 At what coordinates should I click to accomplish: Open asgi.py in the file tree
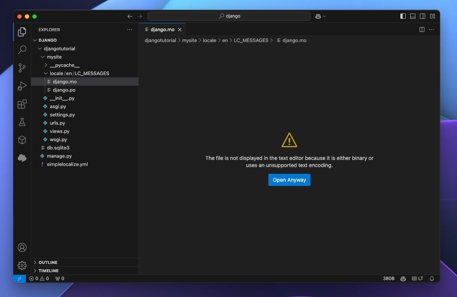(x=85, y=106)
